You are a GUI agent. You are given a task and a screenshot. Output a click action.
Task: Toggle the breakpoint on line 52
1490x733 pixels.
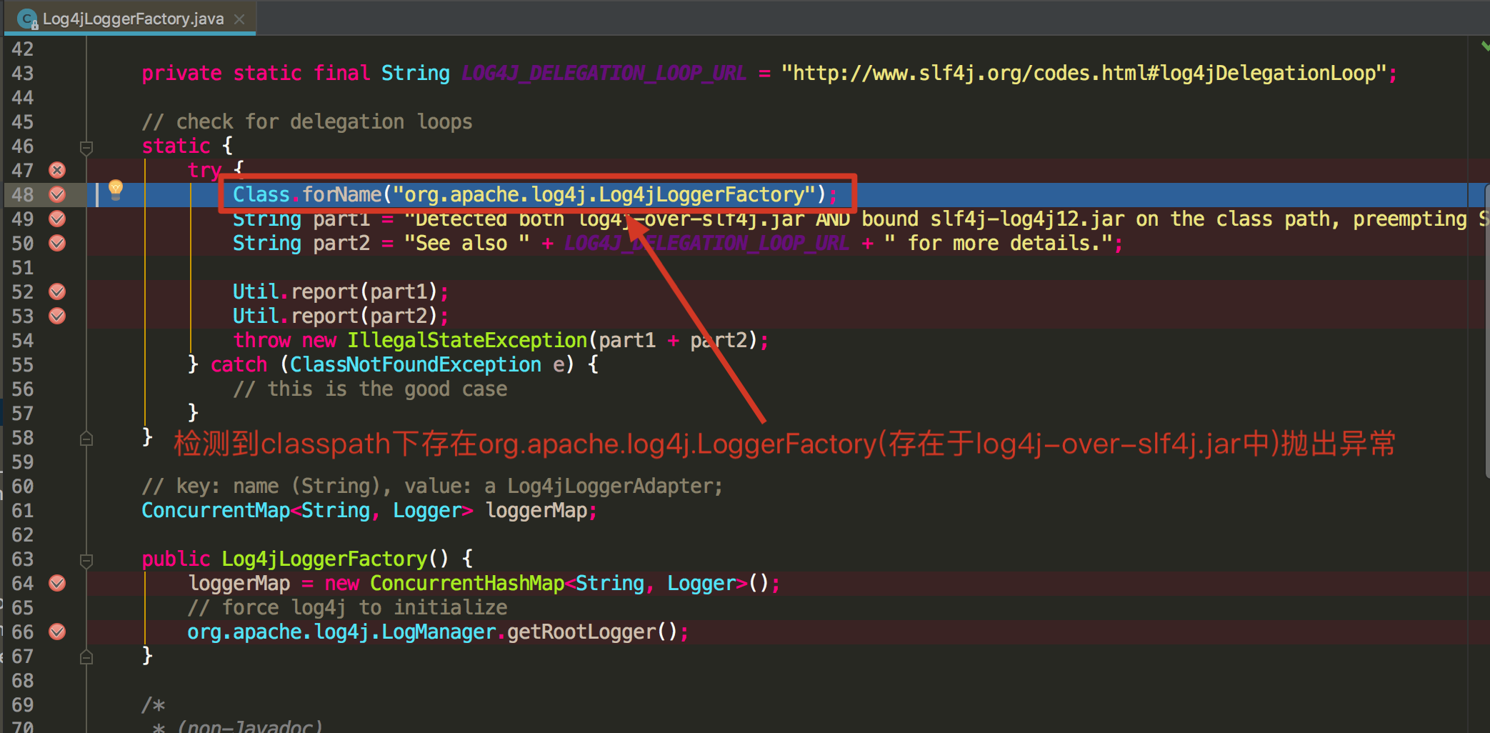click(57, 291)
